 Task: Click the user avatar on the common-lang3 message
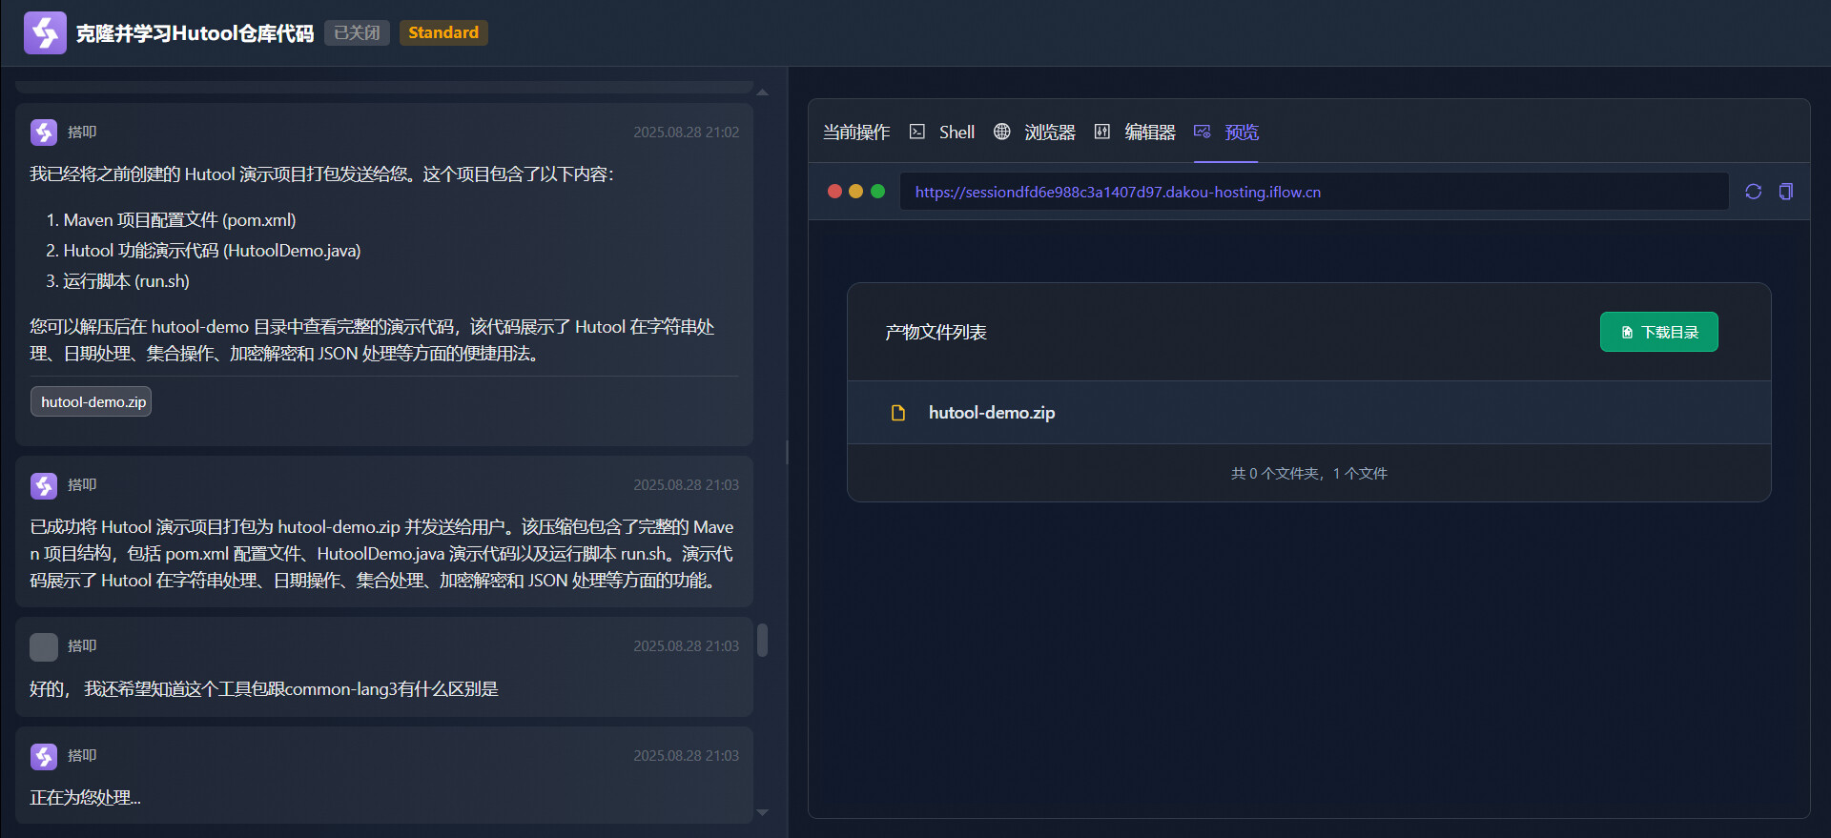44,647
